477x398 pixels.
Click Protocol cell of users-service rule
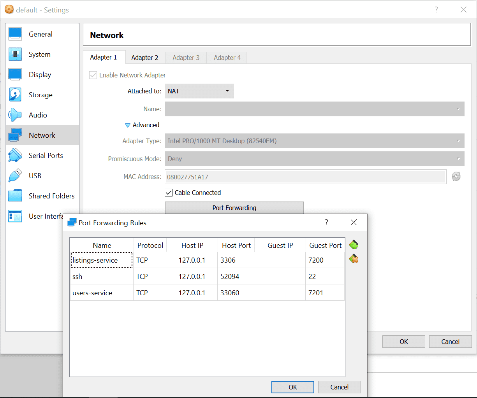coord(150,293)
